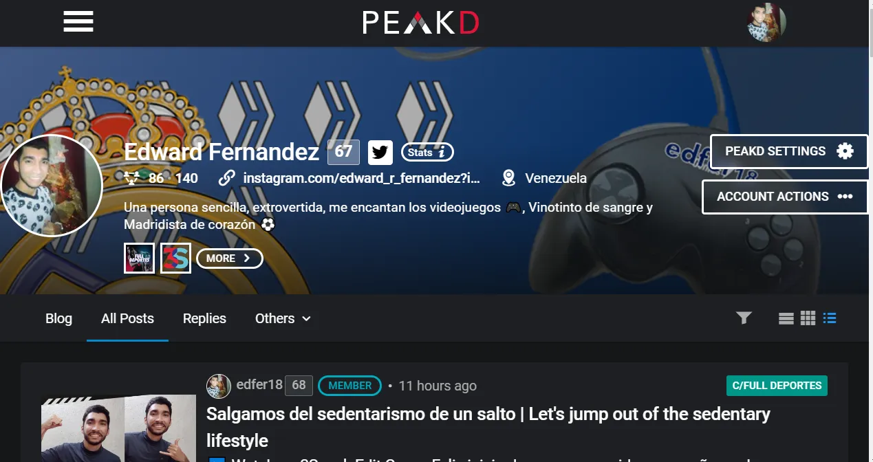Open the user avatar menu in header
Screen dimensions: 873x462
tap(766, 23)
